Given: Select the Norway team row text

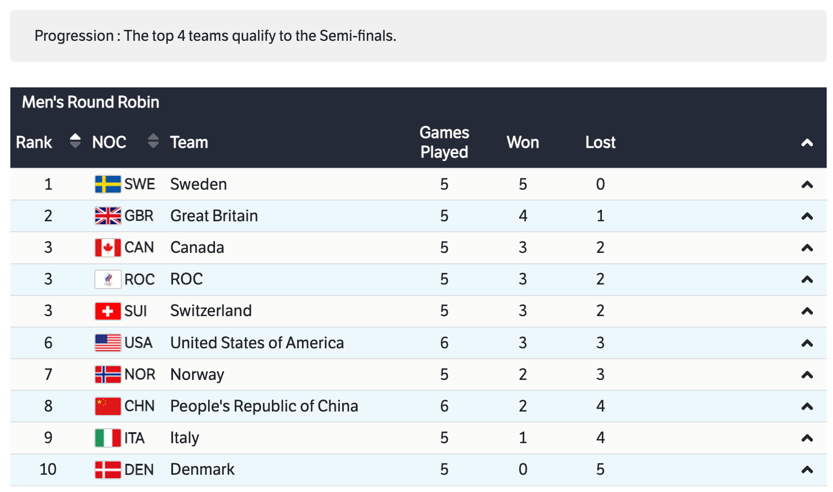Looking at the screenshot, I should (197, 375).
